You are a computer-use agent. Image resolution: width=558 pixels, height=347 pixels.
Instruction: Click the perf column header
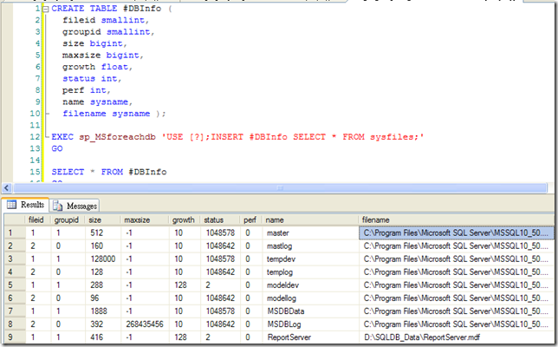tap(251, 219)
